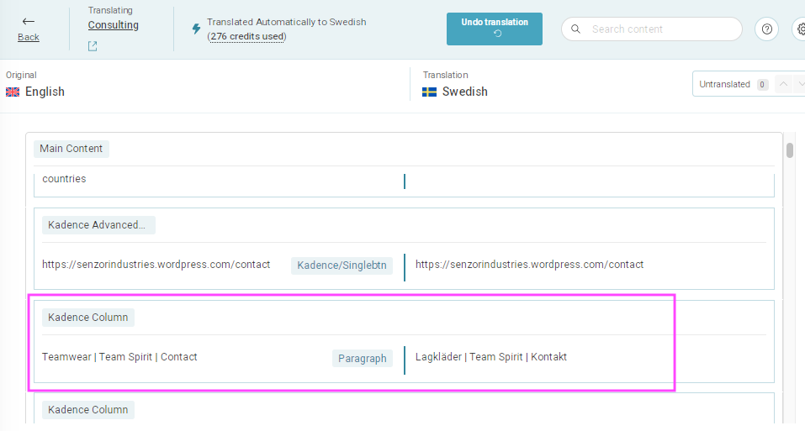Open the settings gear icon
805x431 pixels.
pyautogui.click(x=801, y=29)
